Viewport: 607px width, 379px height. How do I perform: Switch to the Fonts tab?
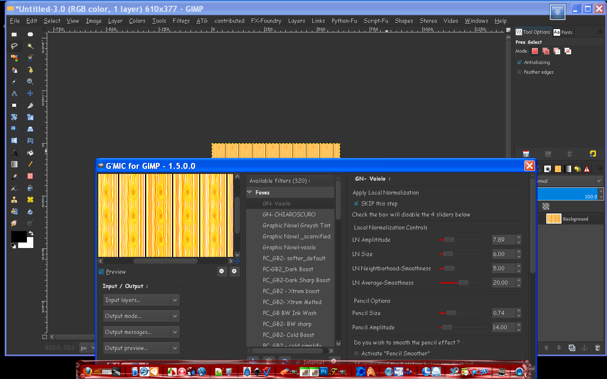563,32
